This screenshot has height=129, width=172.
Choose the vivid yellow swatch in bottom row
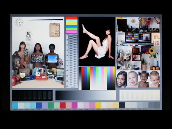(98, 105)
